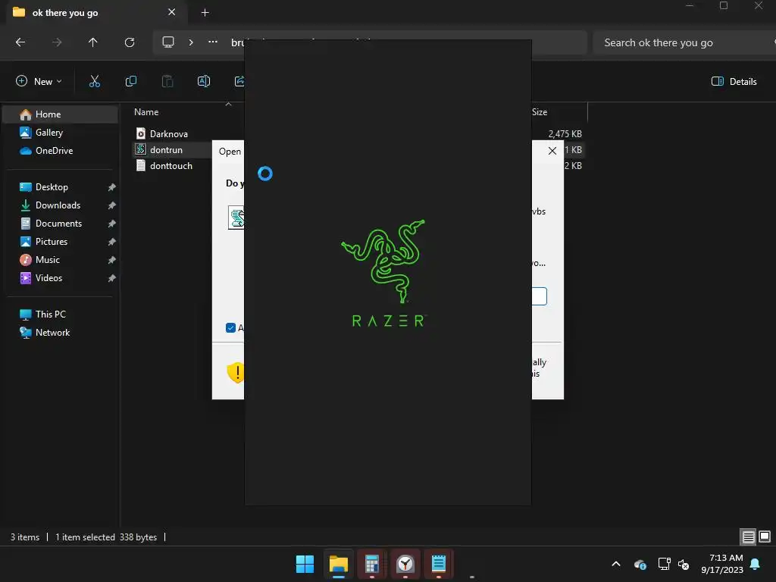Go up one folder level
776x582 pixels.
click(92, 42)
